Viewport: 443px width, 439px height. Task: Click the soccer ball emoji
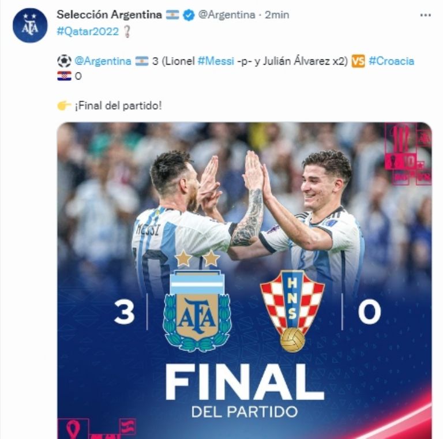pyautogui.click(x=64, y=61)
